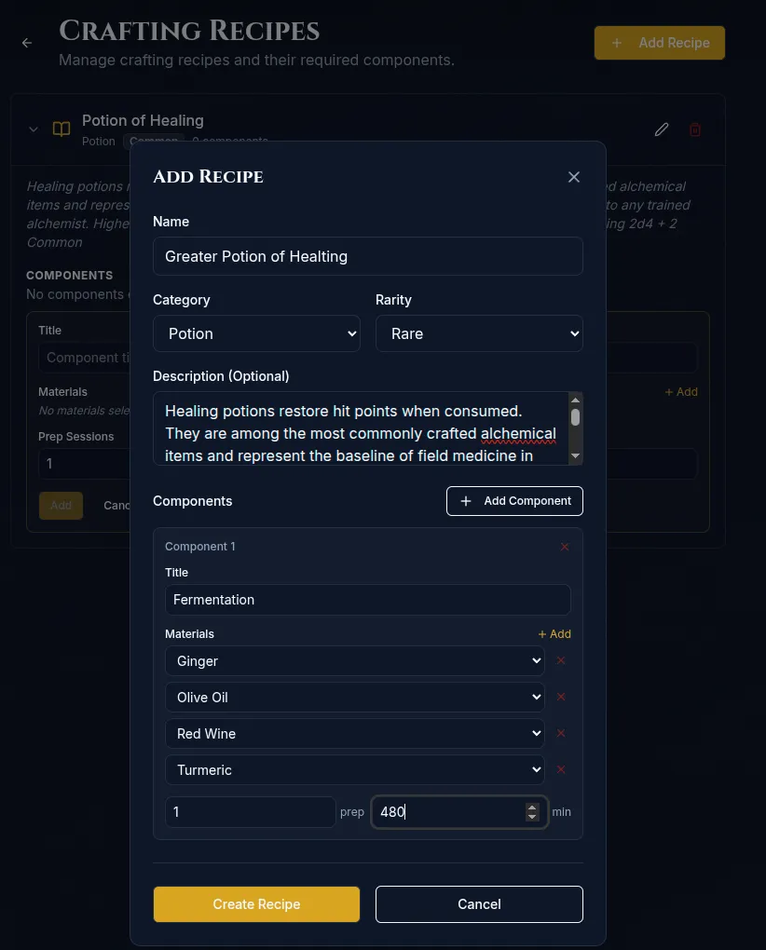Click the Create Recipe button

click(256, 904)
